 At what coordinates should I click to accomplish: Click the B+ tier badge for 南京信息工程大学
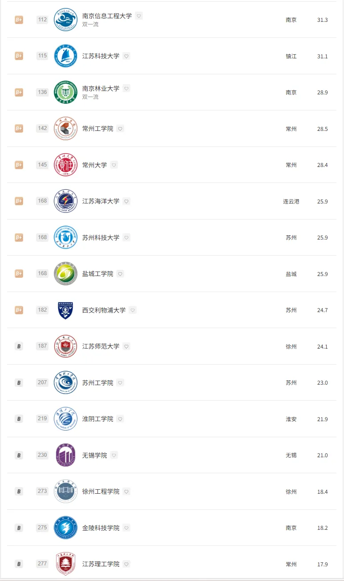[x=19, y=20]
